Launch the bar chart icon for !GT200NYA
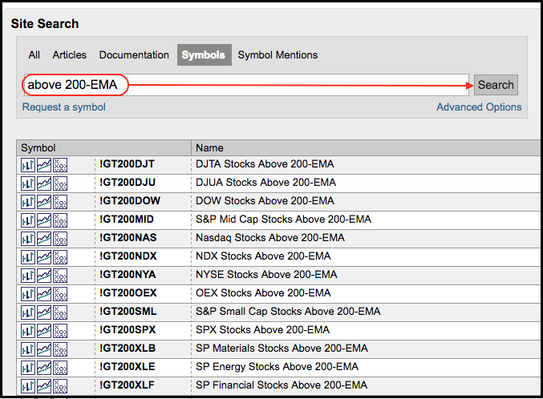Image resolution: width=543 pixels, height=399 pixels. 28,275
